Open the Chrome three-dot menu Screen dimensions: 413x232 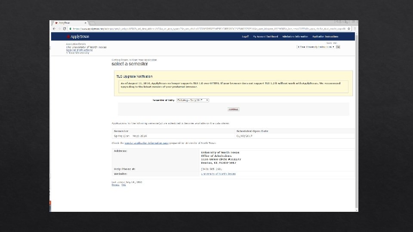click(x=354, y=29)
